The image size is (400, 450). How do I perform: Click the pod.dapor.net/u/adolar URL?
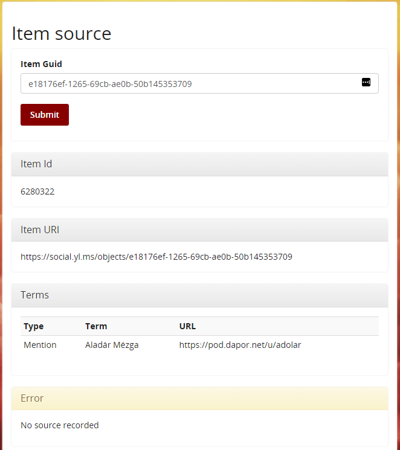point(240,345)
